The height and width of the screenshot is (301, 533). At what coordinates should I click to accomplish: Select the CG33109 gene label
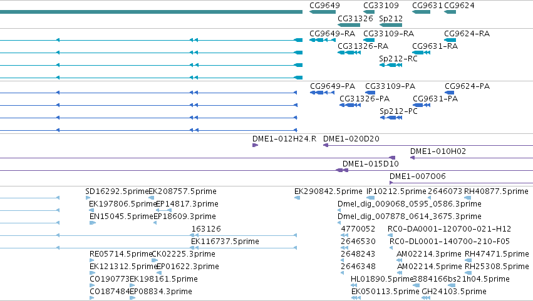coord(381,6)
